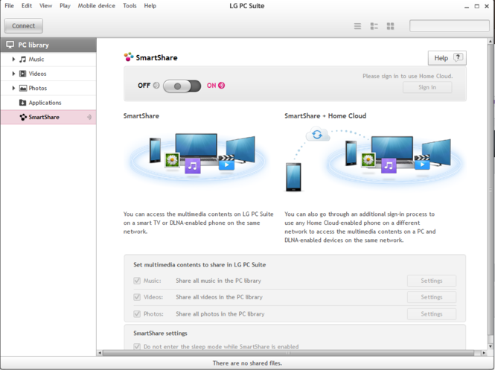
Task: Select the PC library header
Action: (48, 45)
